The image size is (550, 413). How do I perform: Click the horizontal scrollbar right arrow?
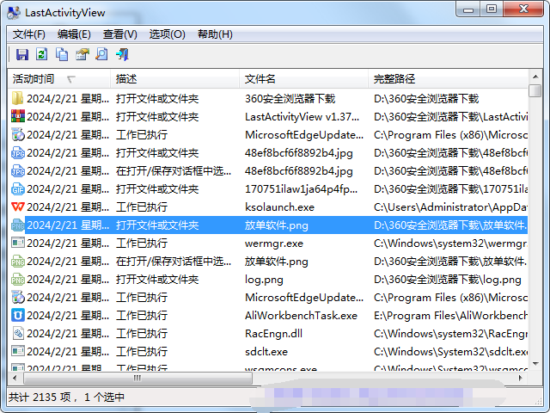click(x=521, y=379)
